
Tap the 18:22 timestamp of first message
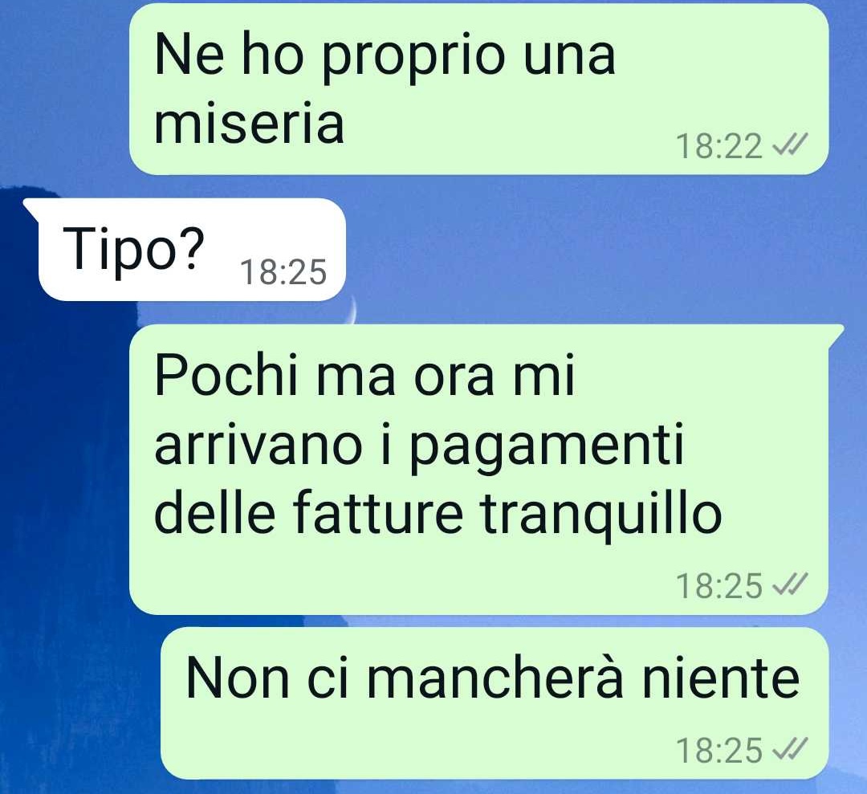click(719, 147)
